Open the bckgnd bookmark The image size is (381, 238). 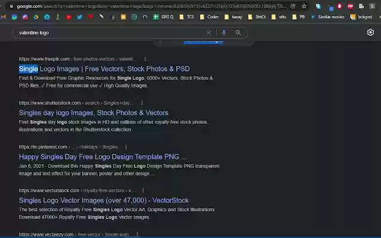coord(361,17)
